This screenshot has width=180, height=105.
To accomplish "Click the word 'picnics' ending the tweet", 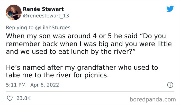I will tap(96, 75).
